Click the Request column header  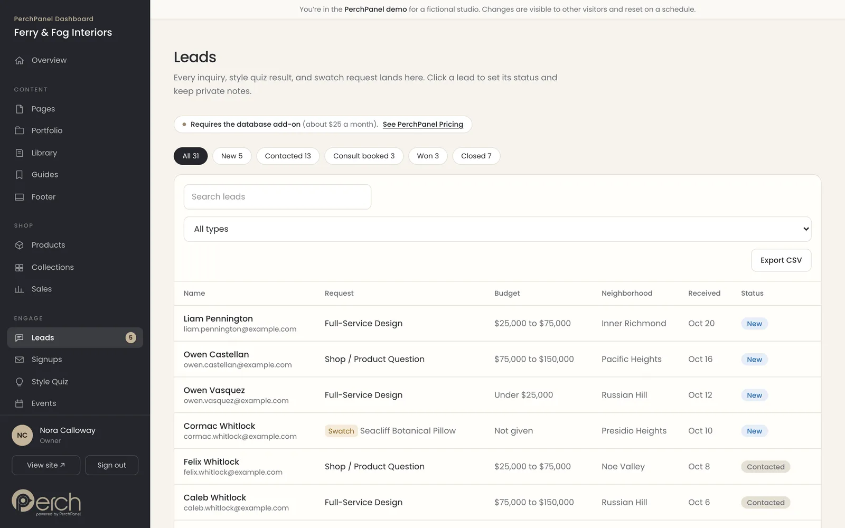(339, 293)
